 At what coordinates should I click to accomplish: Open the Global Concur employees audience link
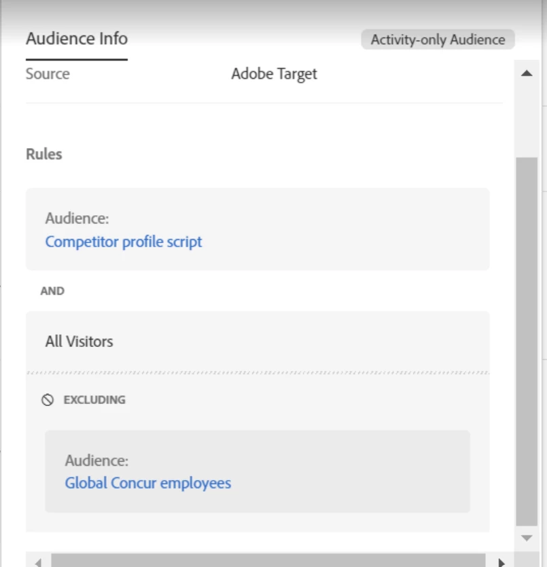(147, 483)
